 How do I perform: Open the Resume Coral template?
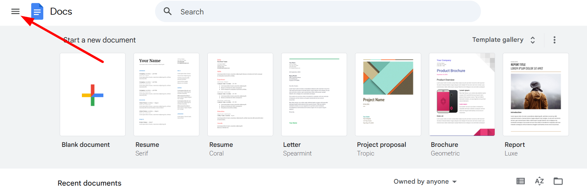pos(240,95)
